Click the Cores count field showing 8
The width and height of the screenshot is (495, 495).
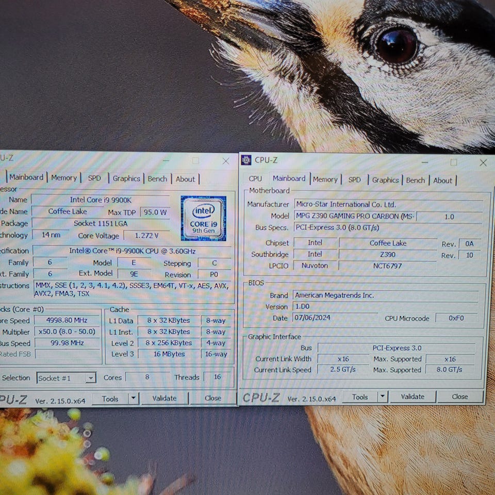tap(147, 377)
